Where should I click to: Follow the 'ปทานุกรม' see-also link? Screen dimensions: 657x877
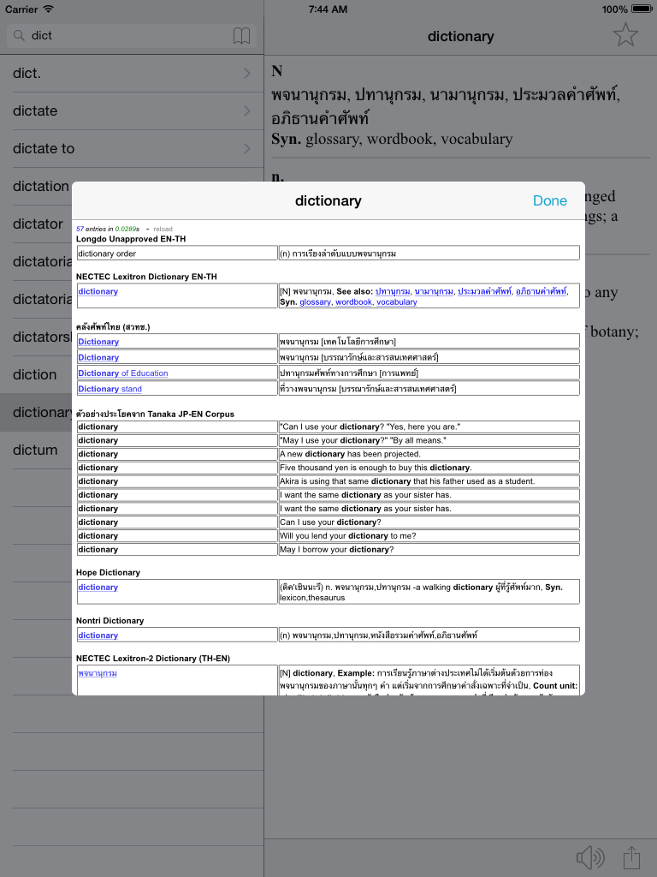tap(393, 291)
